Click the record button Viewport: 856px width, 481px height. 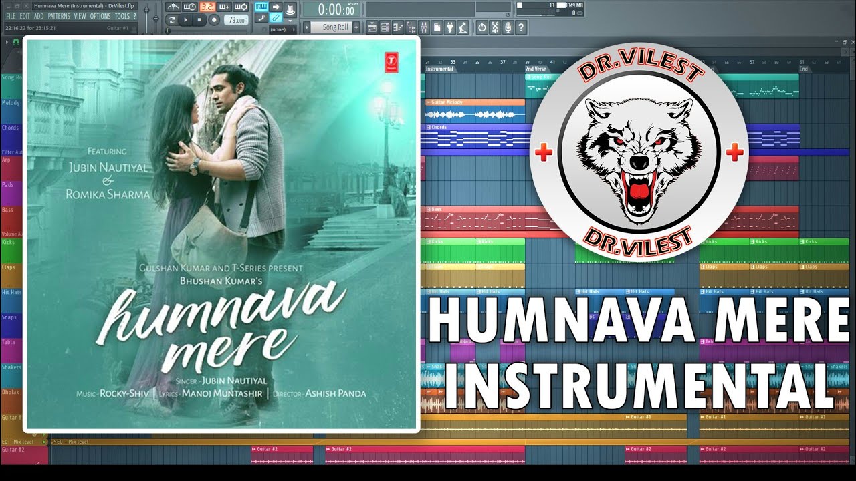[214, 20]
